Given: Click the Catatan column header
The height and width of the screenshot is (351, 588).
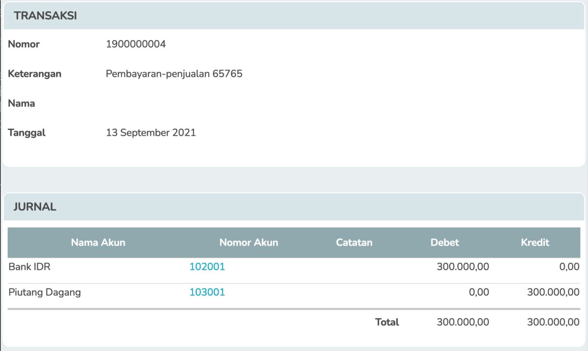Looking at the screenshot, I should point(354,243).
